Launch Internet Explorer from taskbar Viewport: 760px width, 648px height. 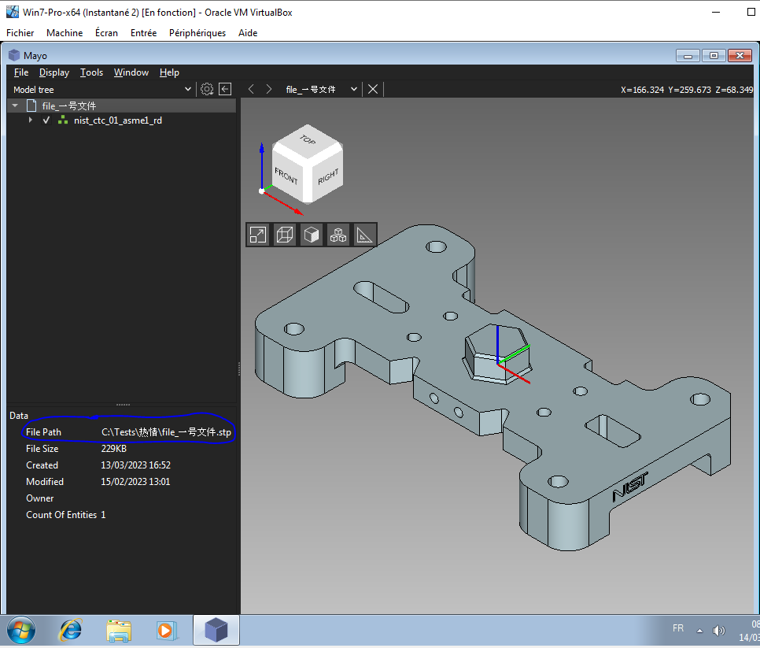(x=70, y=631)
